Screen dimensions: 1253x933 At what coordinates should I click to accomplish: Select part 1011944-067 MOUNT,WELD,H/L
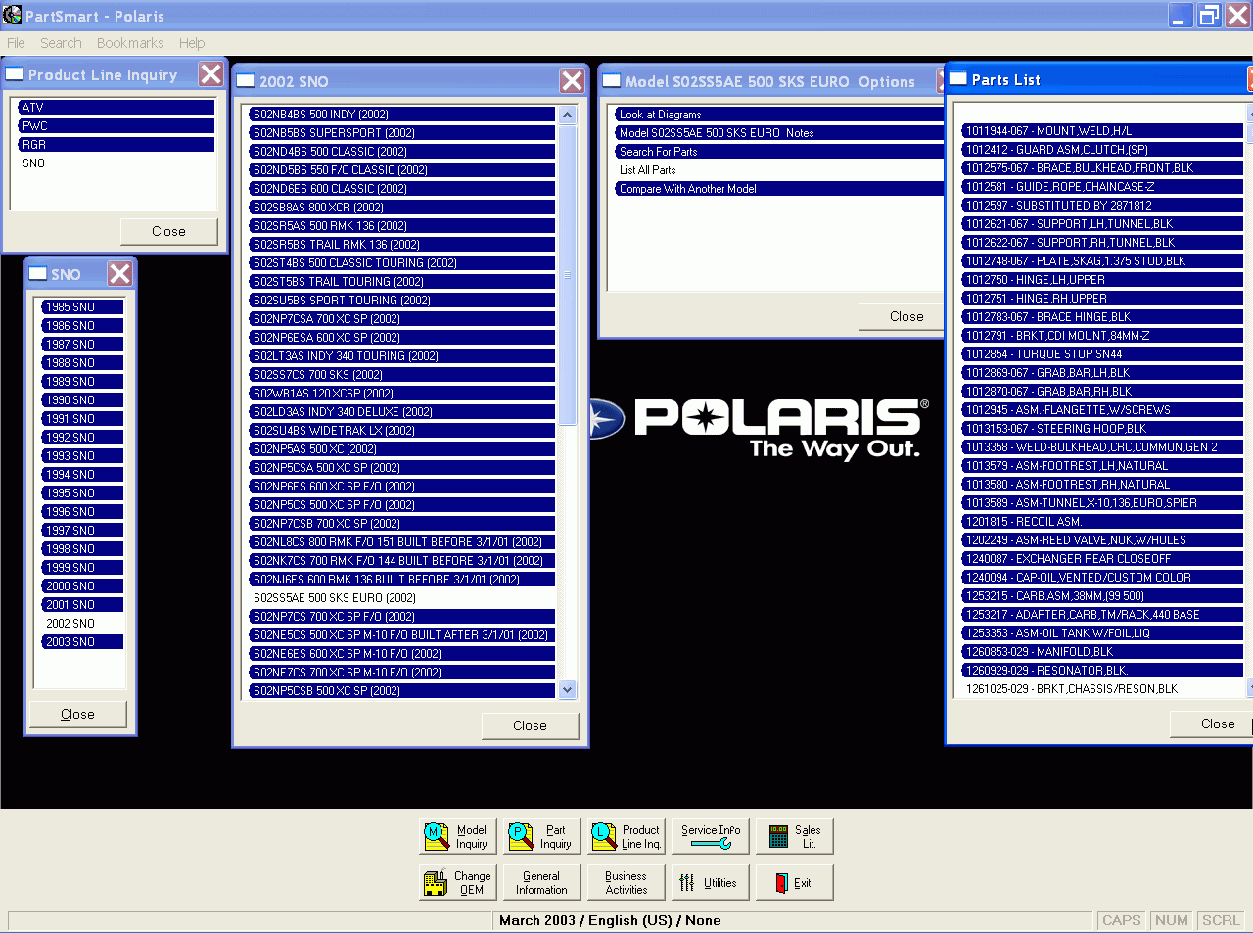(x=1102, y=131)
